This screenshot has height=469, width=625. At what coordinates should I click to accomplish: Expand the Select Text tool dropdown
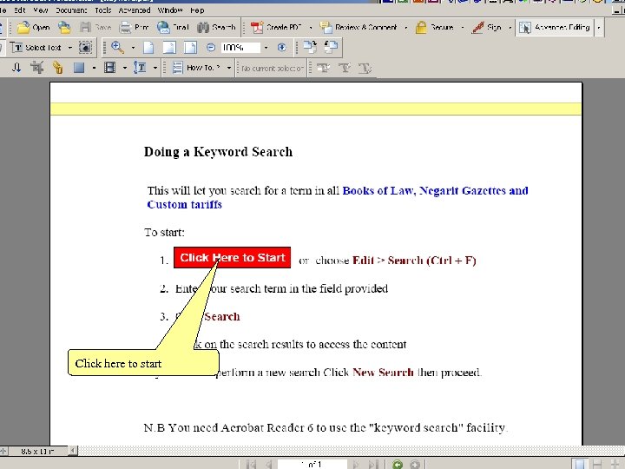tap(70, 48)
